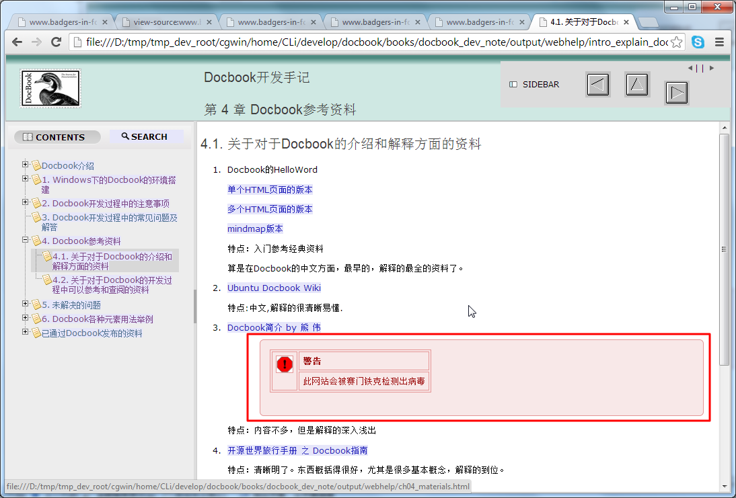This screenshot has height=498, width=736.
Task: Bookmark page using star icon
Action: pyautogui.click(x=676, y=42)
